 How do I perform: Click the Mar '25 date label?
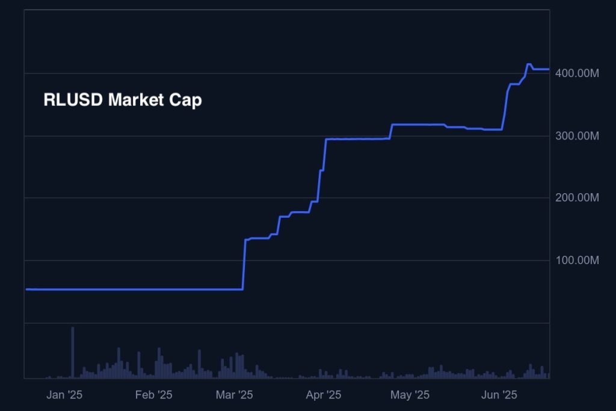234,395
